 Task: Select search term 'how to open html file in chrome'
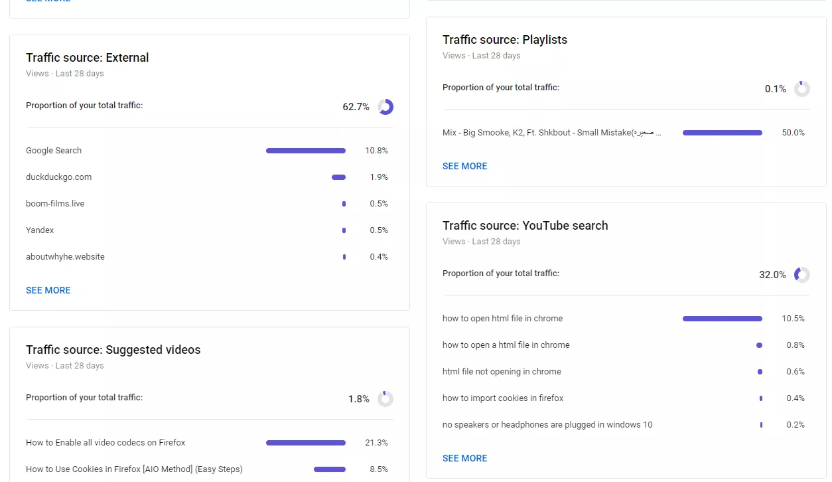click(x=502, y=319)
